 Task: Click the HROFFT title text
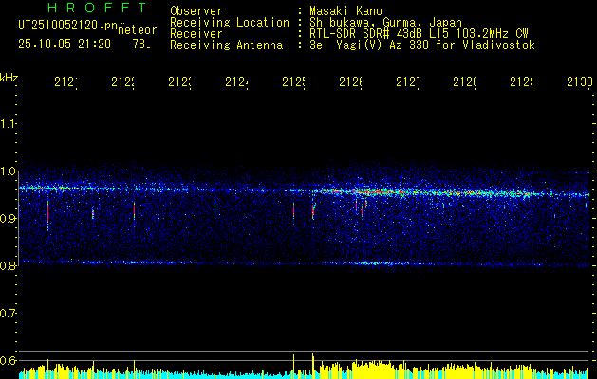(x=97, y=8)
